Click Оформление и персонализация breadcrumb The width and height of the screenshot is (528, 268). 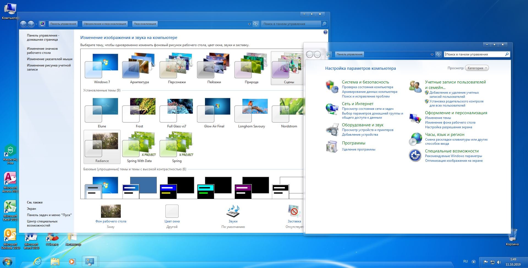[105, 24]
